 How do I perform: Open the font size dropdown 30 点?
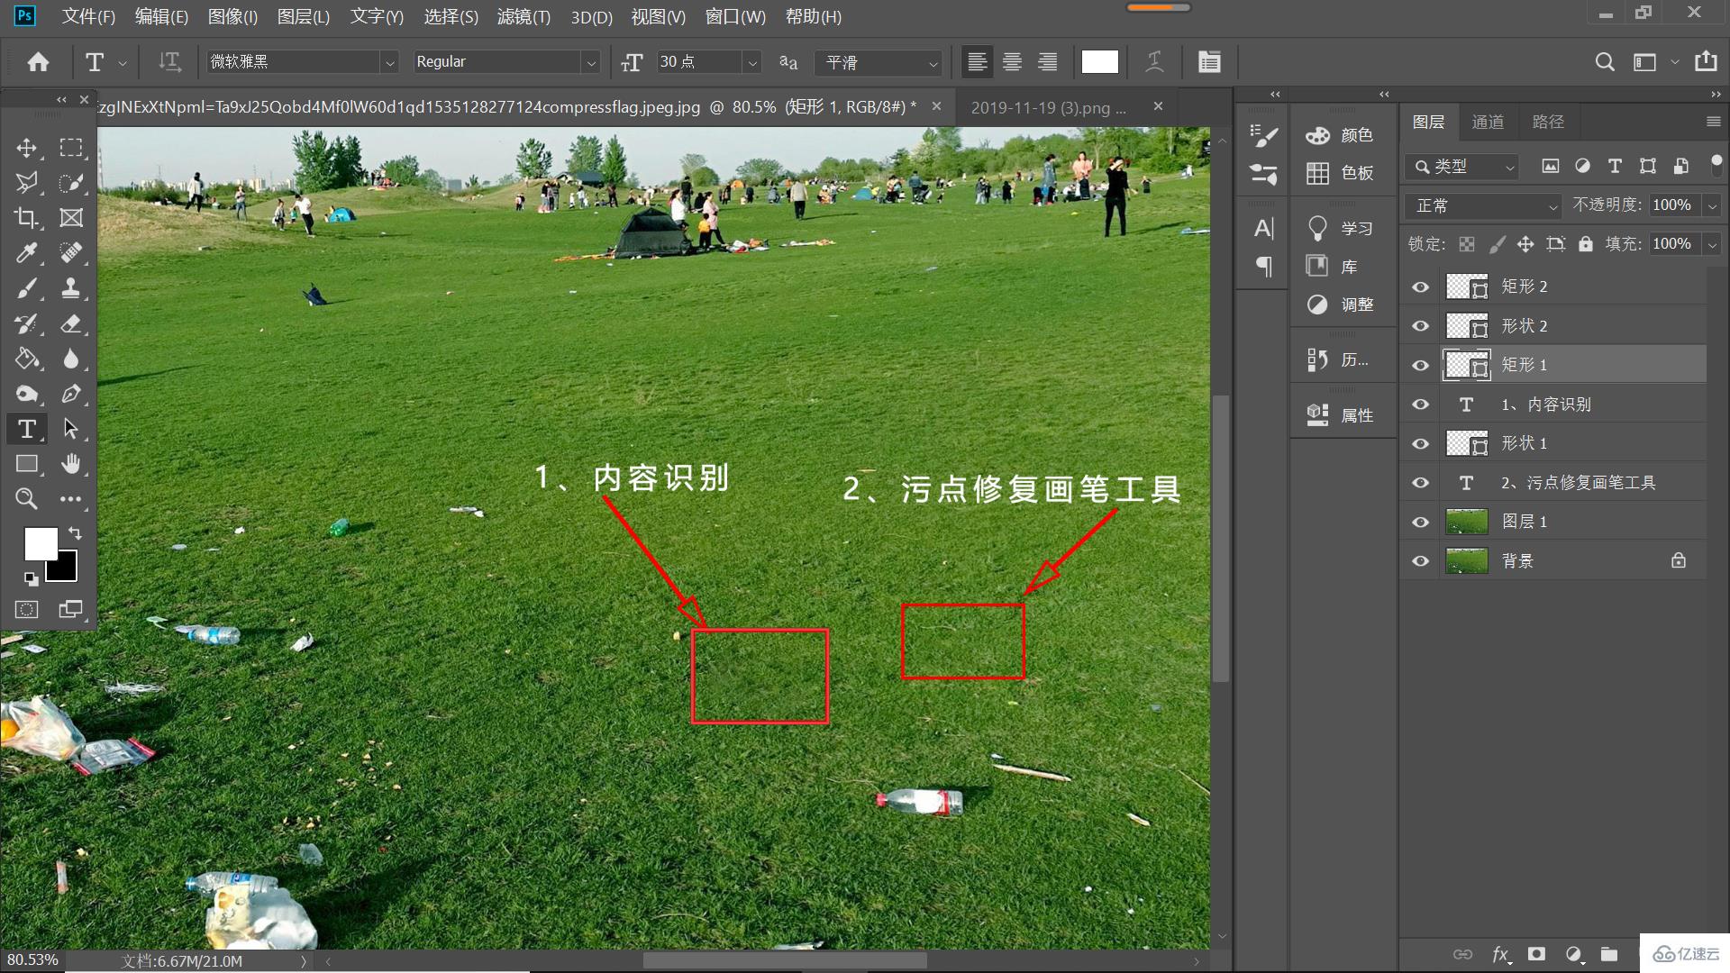[752, 62]
